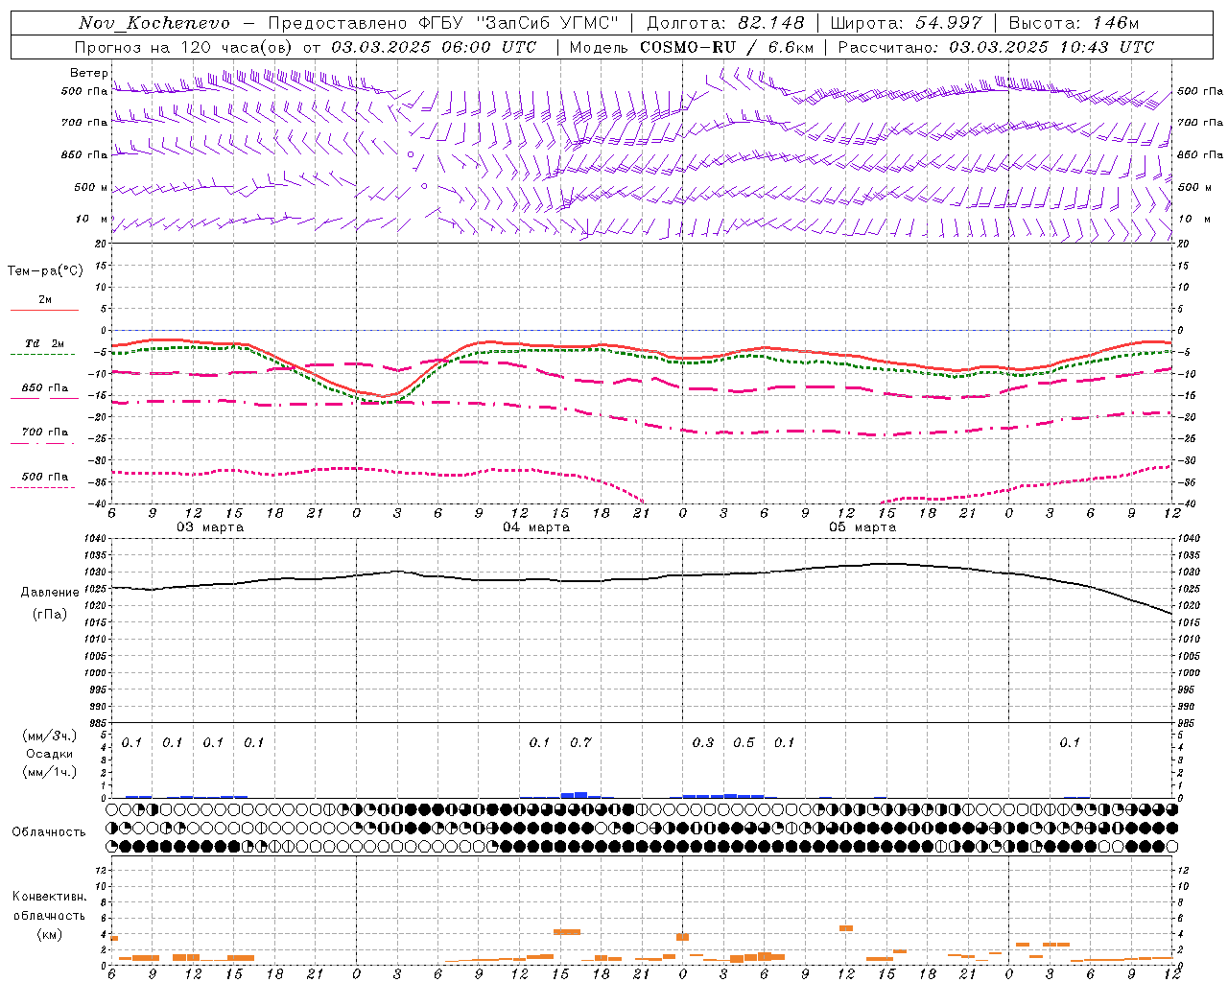
Task: Select the 0.7 precipitation value
Action: (580, 743)
